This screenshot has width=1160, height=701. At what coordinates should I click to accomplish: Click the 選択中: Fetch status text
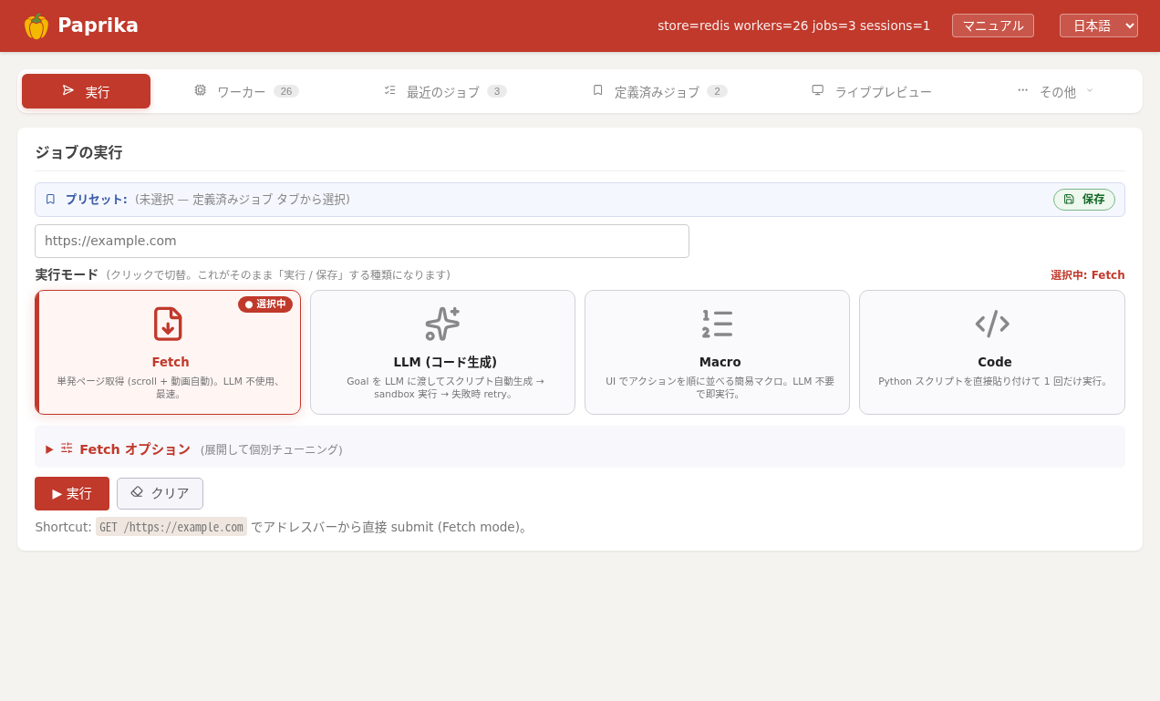(x=1087, y=275)
